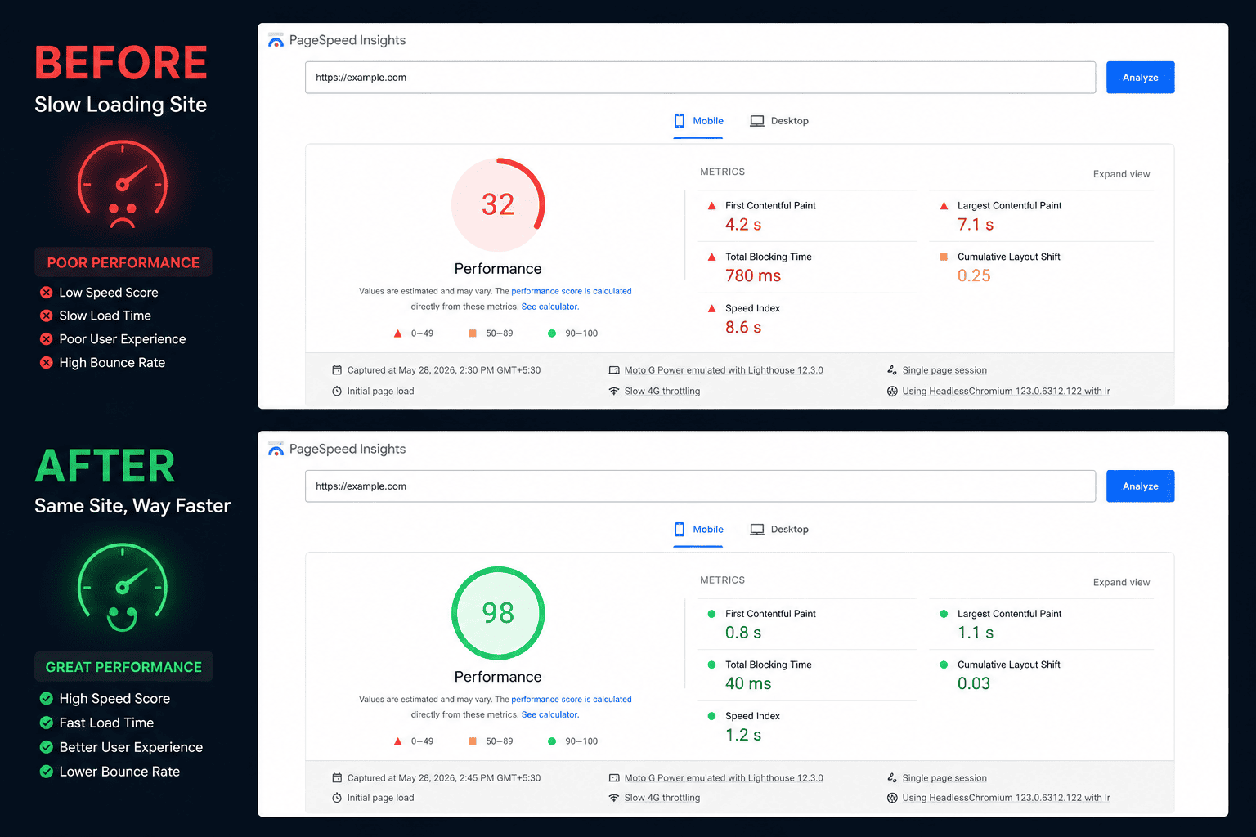Click the device icon beside Moto G Power in the Before panel
This screenshot has width=1256, height=837.
614,370
